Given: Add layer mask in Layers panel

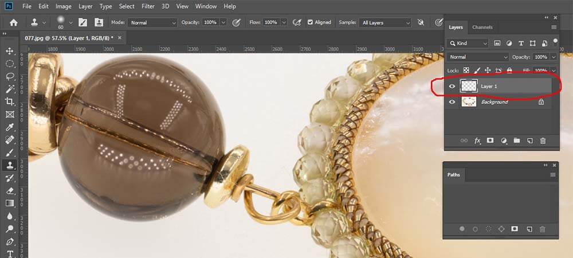Looking at the screenshot, I should 490,140.
